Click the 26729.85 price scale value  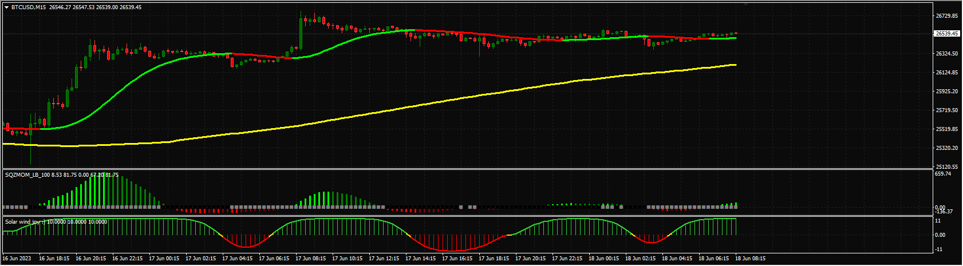[x=947, y=16]
